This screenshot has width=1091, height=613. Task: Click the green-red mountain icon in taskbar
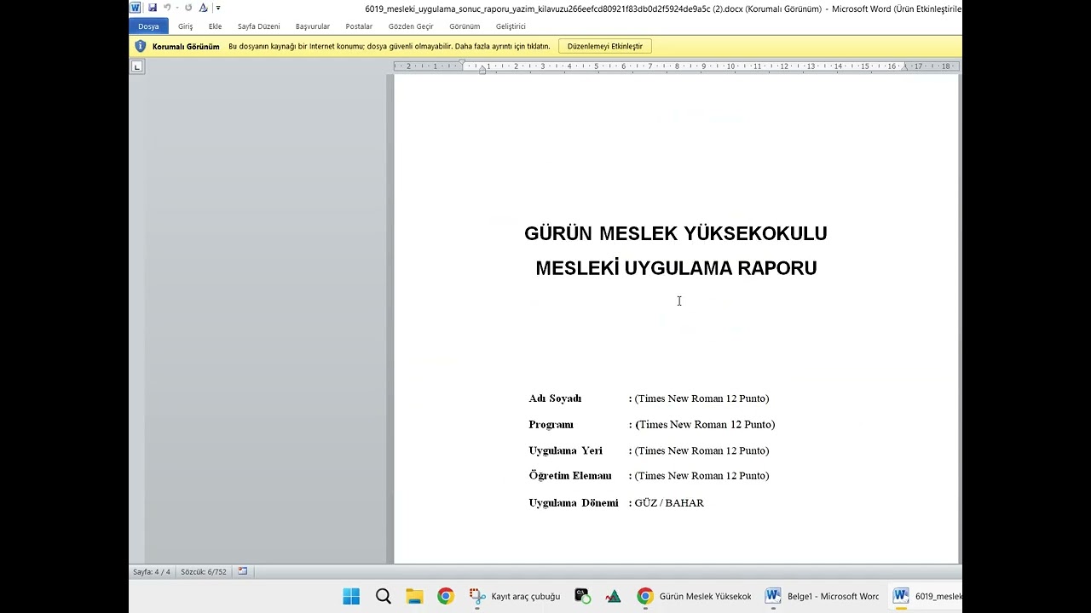click(613, 596)
